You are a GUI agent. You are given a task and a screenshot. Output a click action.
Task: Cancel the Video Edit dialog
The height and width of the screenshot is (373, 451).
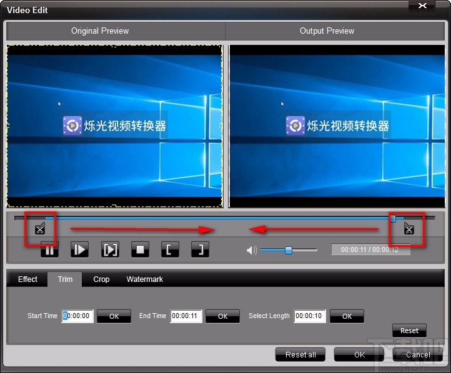(x=418, y=355)
